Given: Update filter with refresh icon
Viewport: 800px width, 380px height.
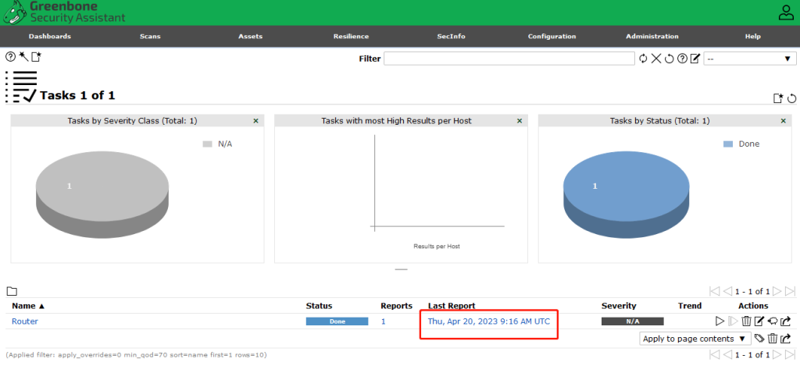Looking at the screenshot, I should pyautogui.click(x=644, y=59).
